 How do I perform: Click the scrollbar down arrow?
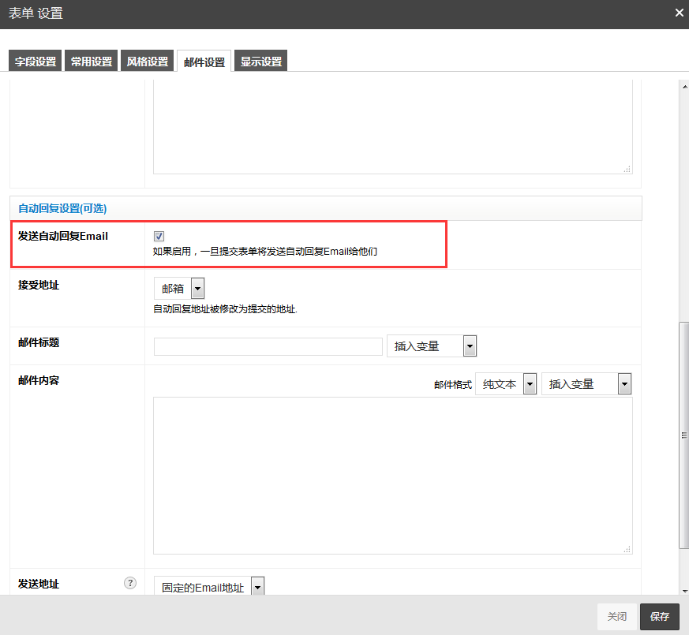(x=684, y=591)
